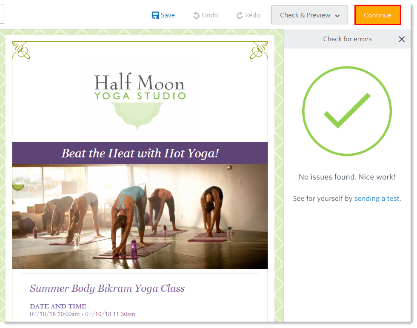This screenshot has height=328, width=417.
Task: Click the event date range text
Action: (x=83, y=314)
